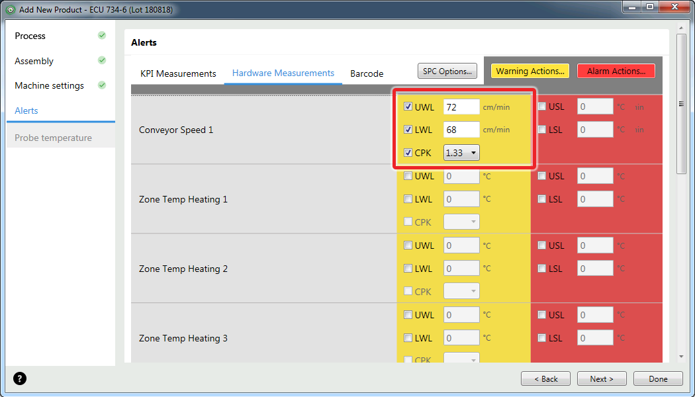The image size is (695, 397).
Task: Click alerts list scroll up arrow
Action: [x=681, y=28]
